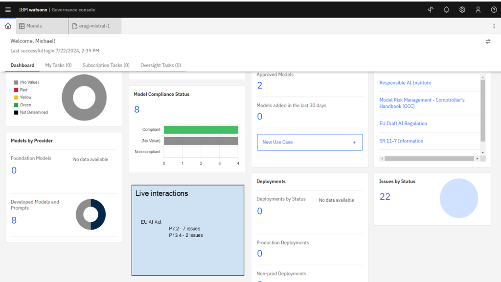
Task: Click the application switcher icon beside the bell
Action: 431,9
